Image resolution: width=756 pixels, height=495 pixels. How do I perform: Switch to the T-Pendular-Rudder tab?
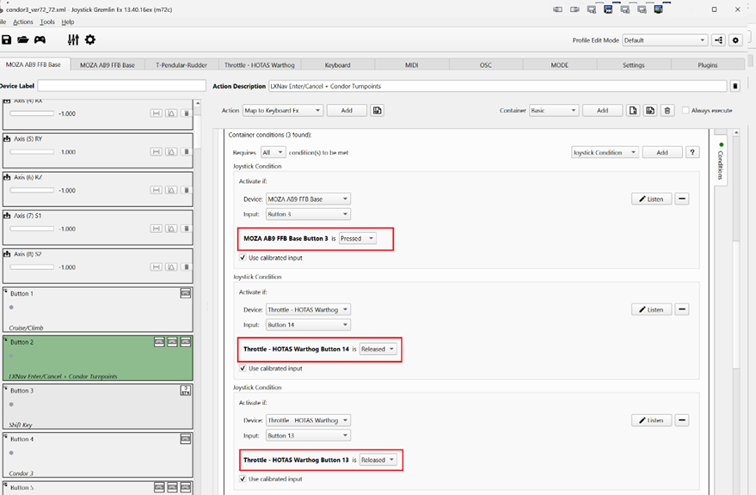tap(181, 65)
